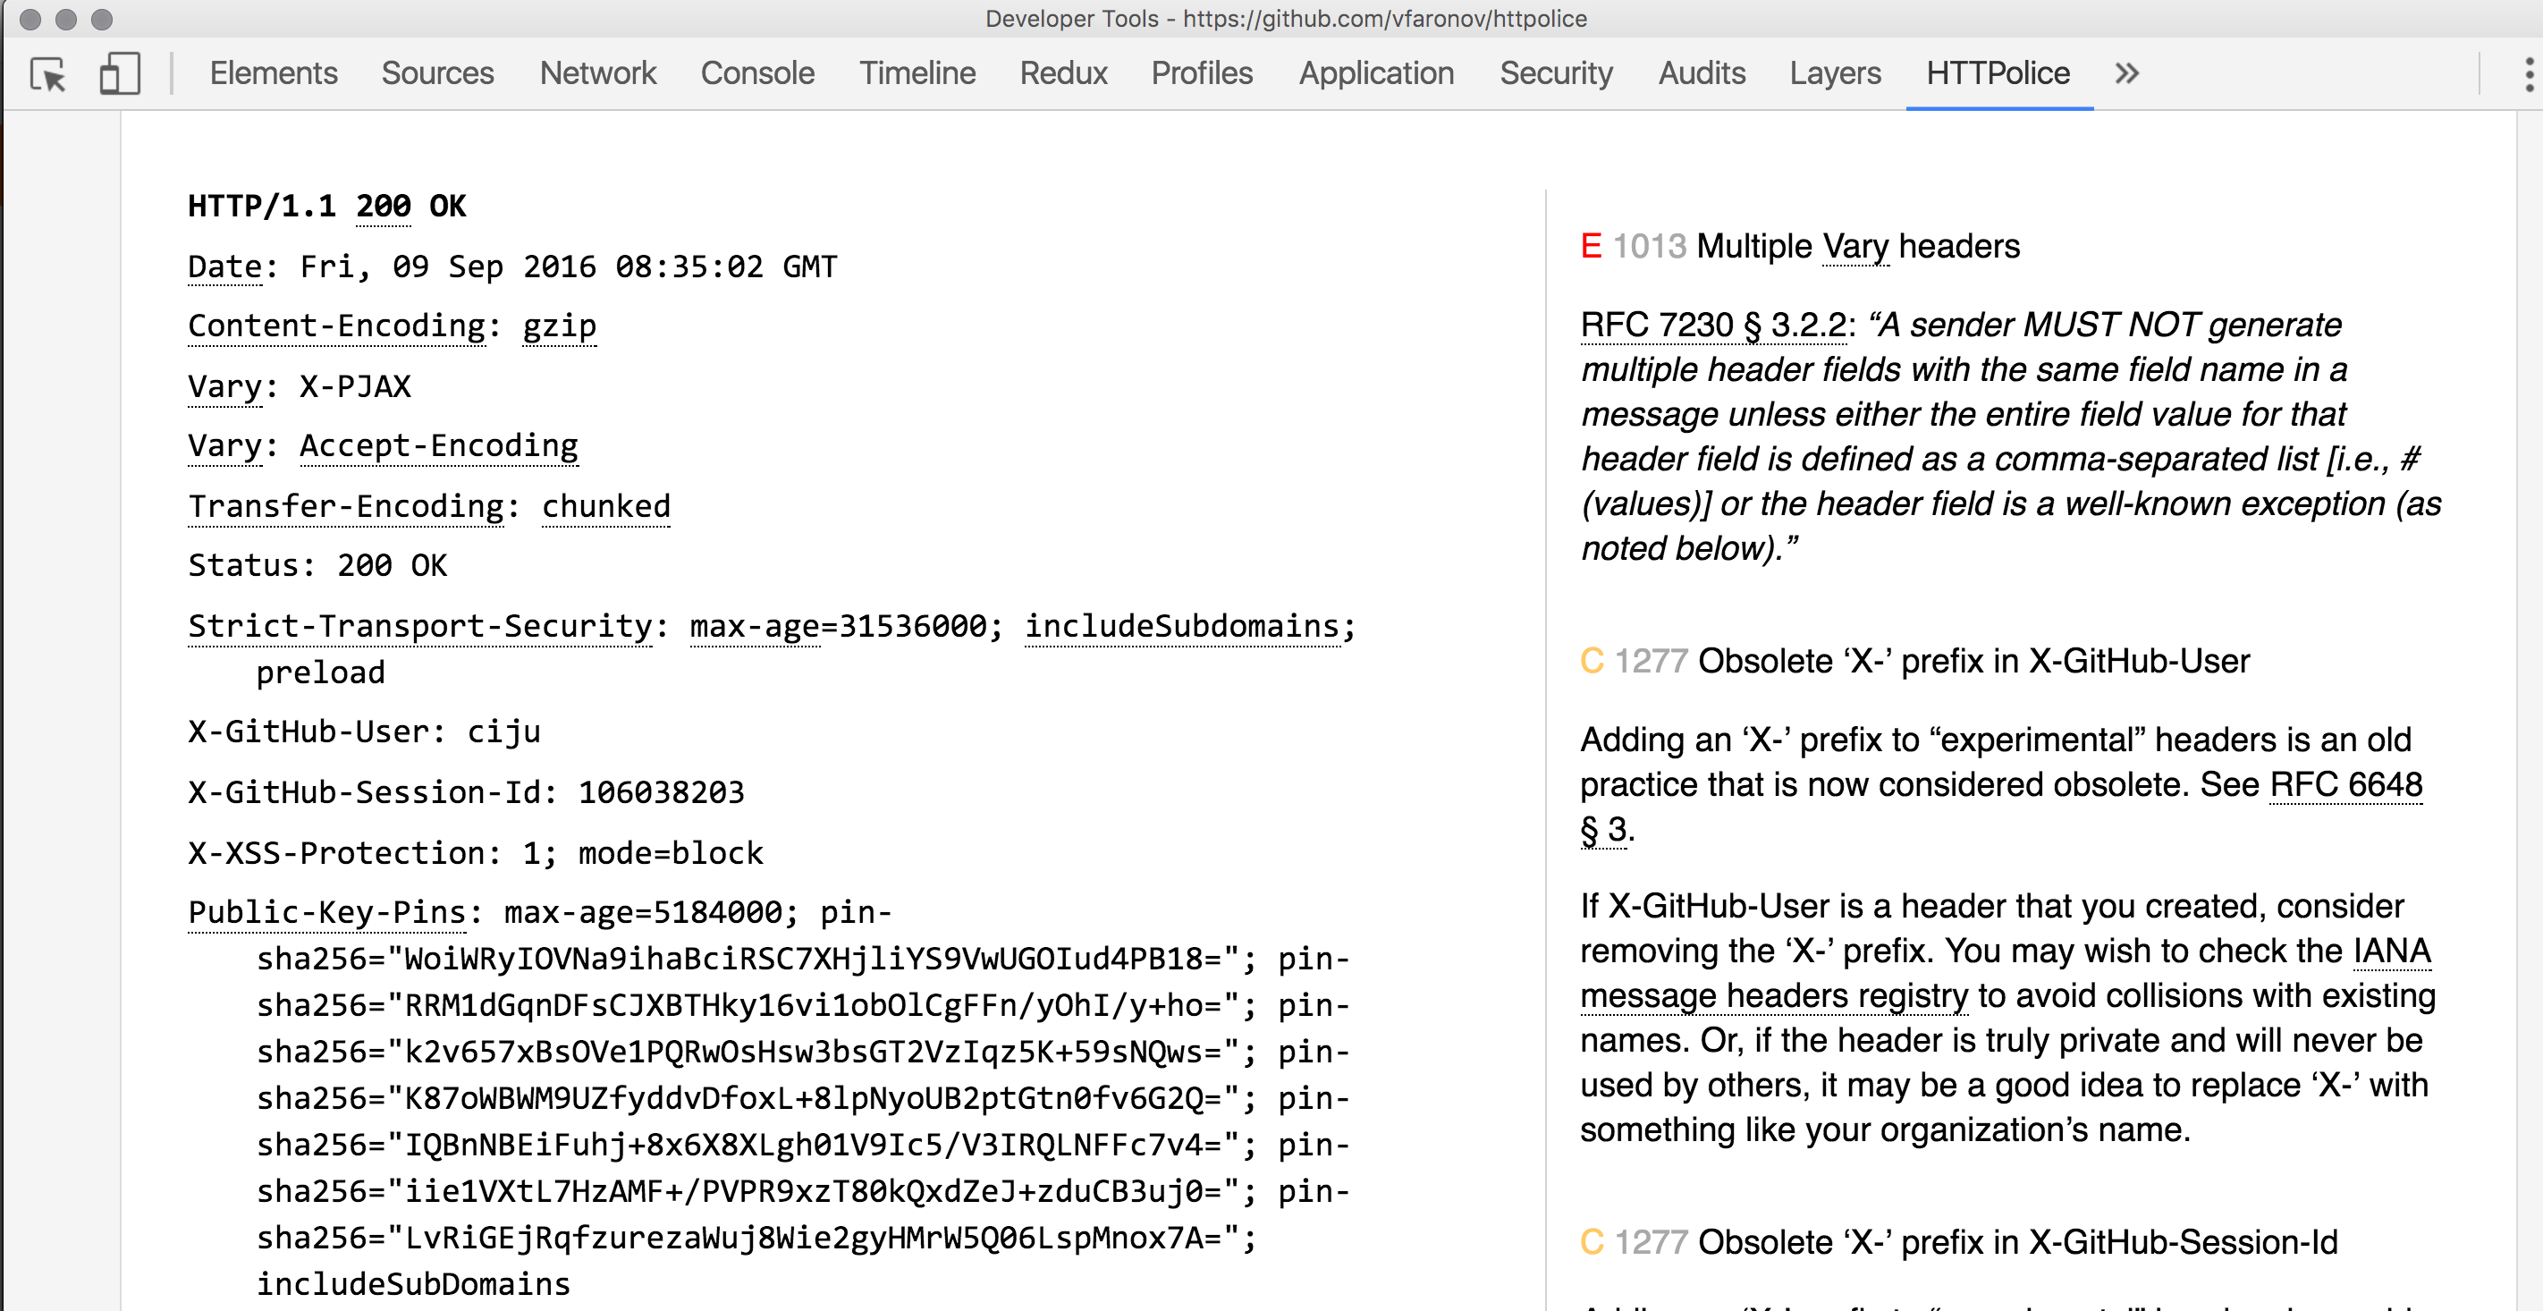This screenshot has width=2543, height=1311.
Task: Click the Strict-Transport-Security header name
Action: pyautogui.click(x=420, y=627)
